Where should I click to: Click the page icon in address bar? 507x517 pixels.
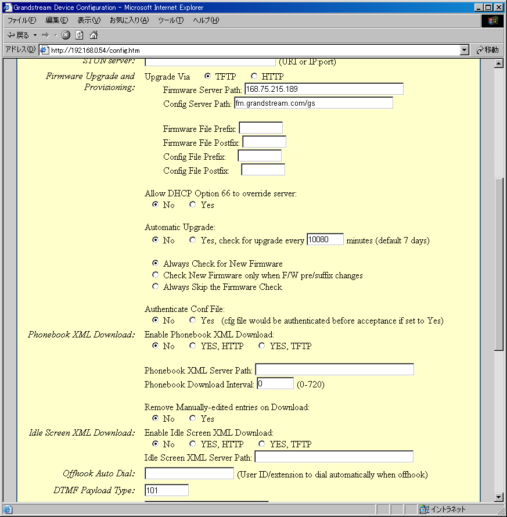tap(44, 50)
